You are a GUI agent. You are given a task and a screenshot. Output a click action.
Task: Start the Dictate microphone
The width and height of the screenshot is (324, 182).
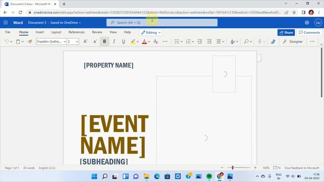pyautogui.click(x=260, y=41)
